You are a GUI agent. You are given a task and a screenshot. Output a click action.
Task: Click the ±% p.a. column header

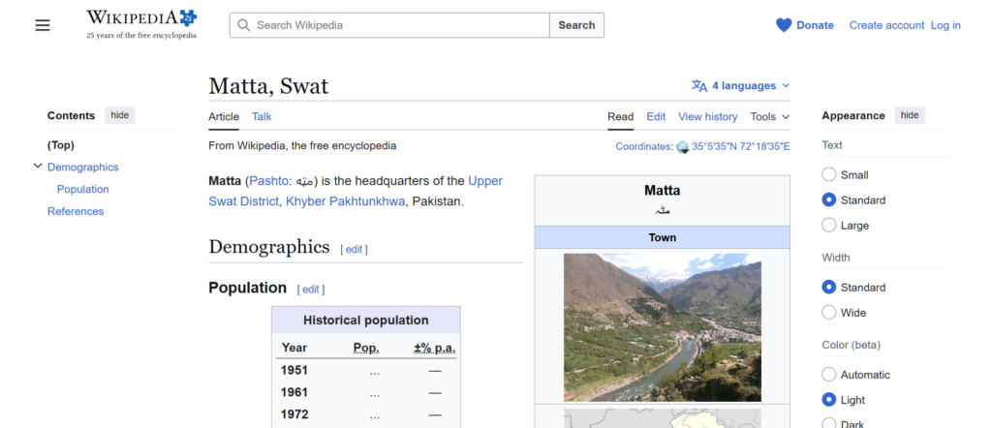(x=435, y=348)
